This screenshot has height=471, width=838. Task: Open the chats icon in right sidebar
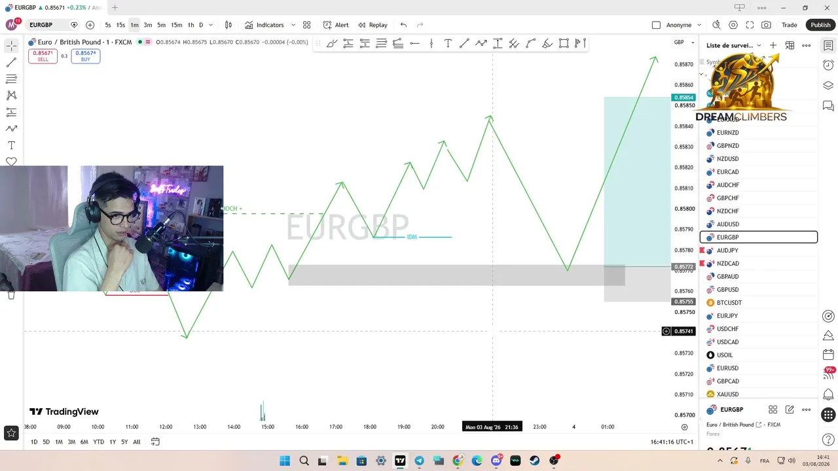point(828,106)
